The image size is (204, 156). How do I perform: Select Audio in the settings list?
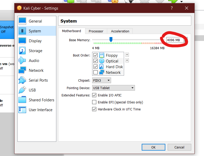[37, 61]
